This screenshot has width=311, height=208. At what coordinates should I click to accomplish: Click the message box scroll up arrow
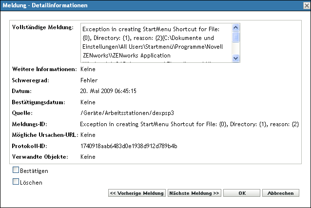click(x=236, y=28)
